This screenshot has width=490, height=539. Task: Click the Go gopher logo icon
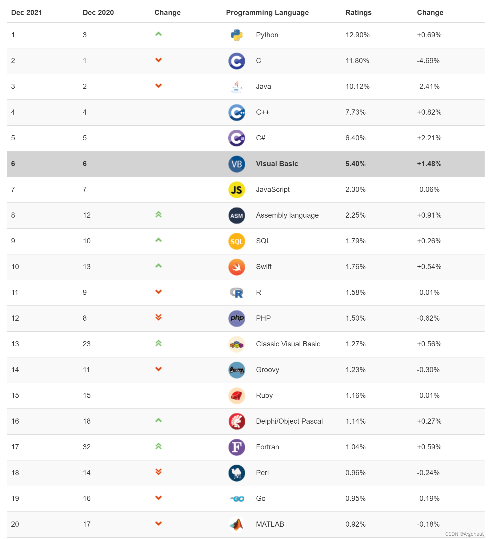(237, 499)
